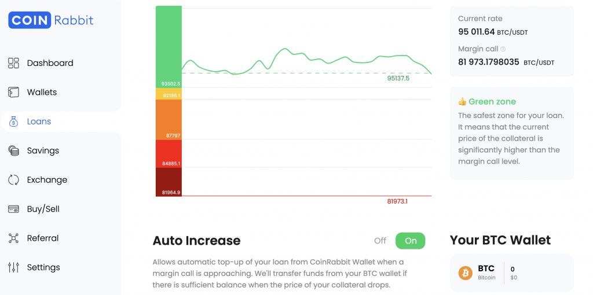Click the Buy/Sell card icon

[x=14, y=209]
